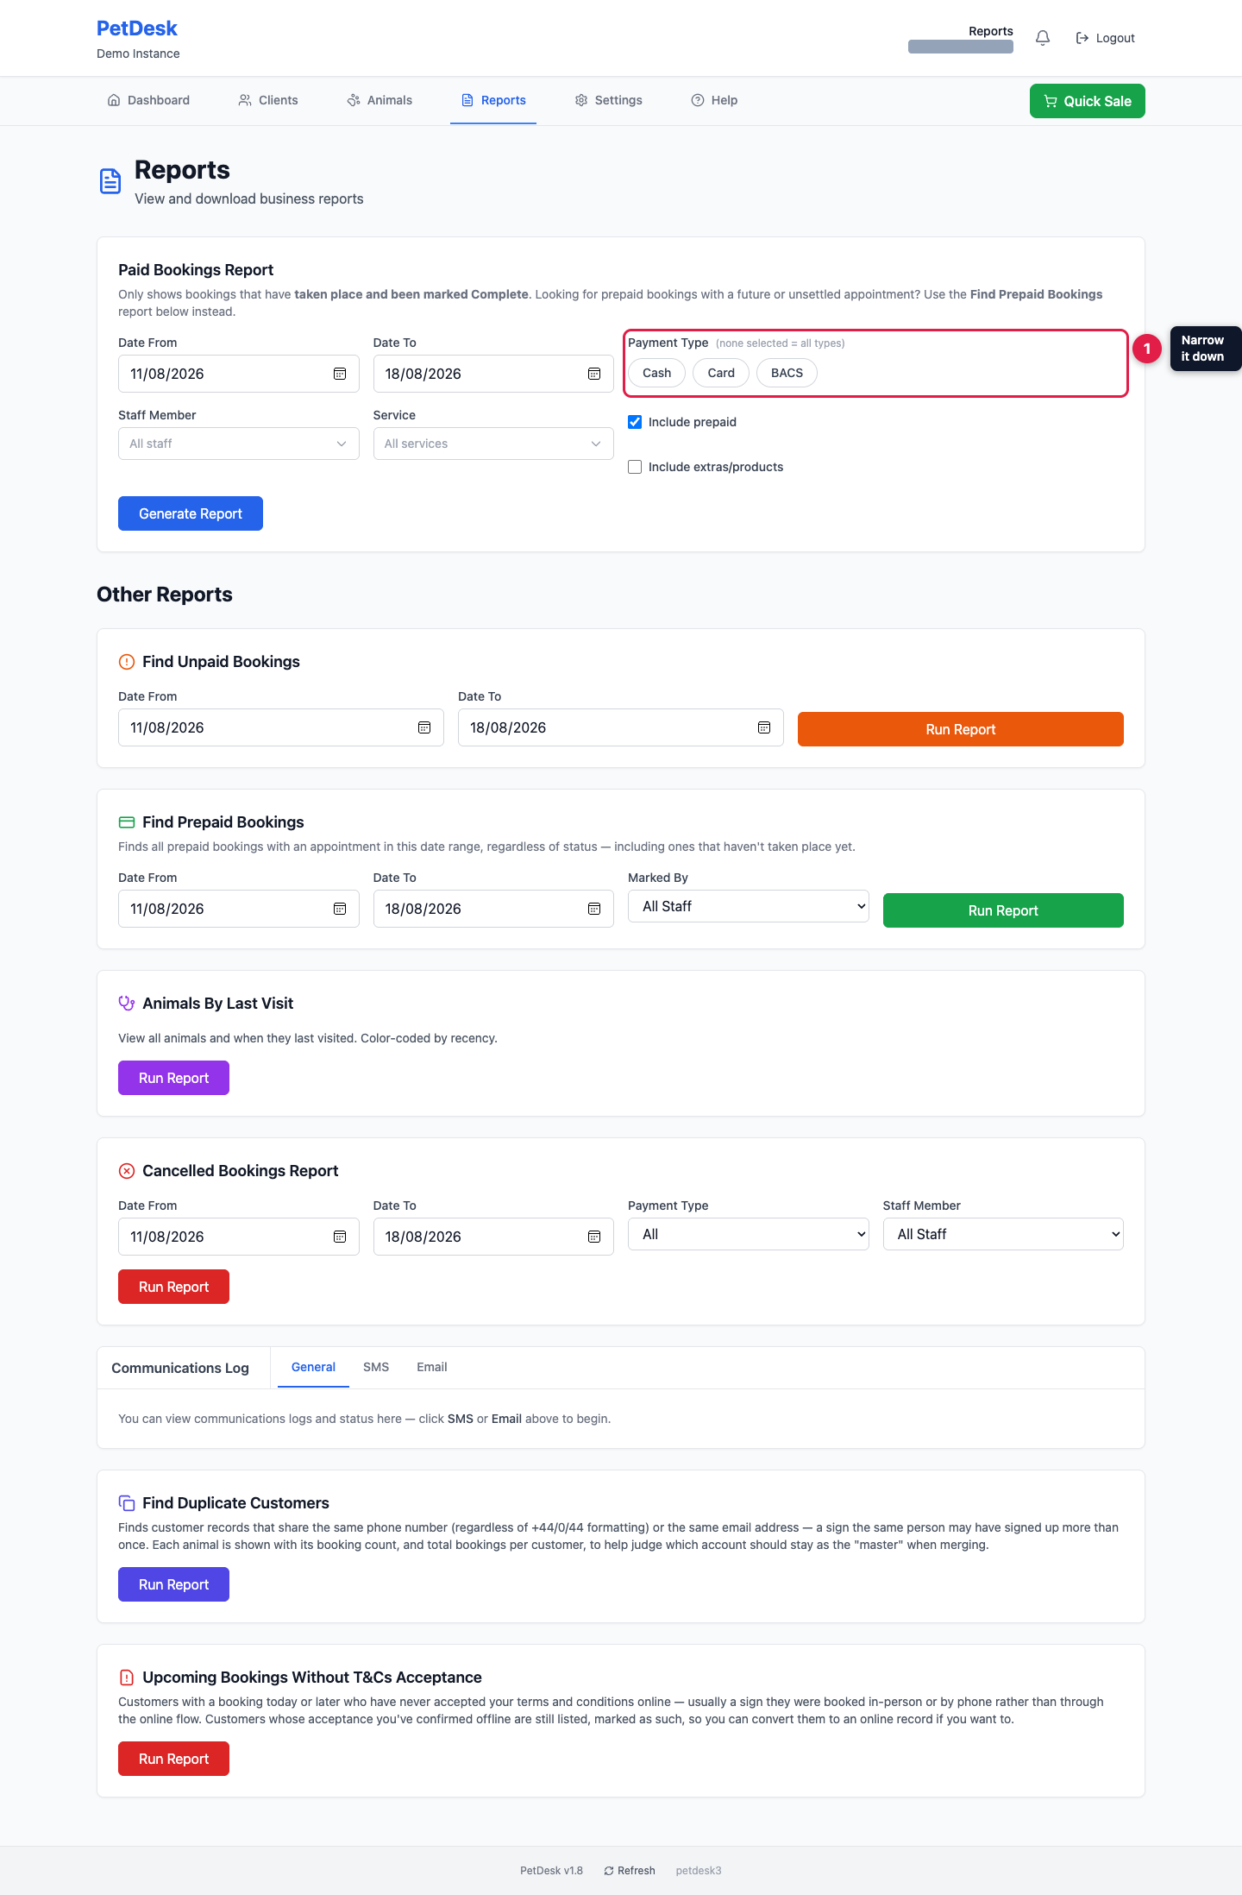Viewport: 1242px width, 1895px height.
Task: Switch to the Clients nav tab
Action: point(268,100)
